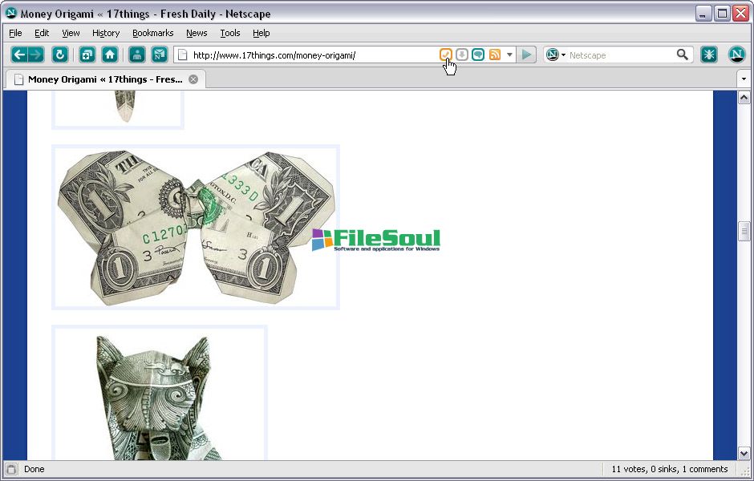Subscribe using the RSS feed icon
This screenshot has height=481, width=754.
494,55
